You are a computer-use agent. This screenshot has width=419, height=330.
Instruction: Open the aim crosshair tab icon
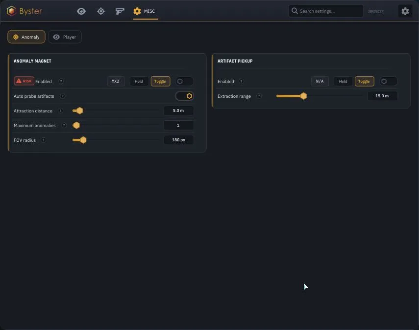(x=101, y=11)
